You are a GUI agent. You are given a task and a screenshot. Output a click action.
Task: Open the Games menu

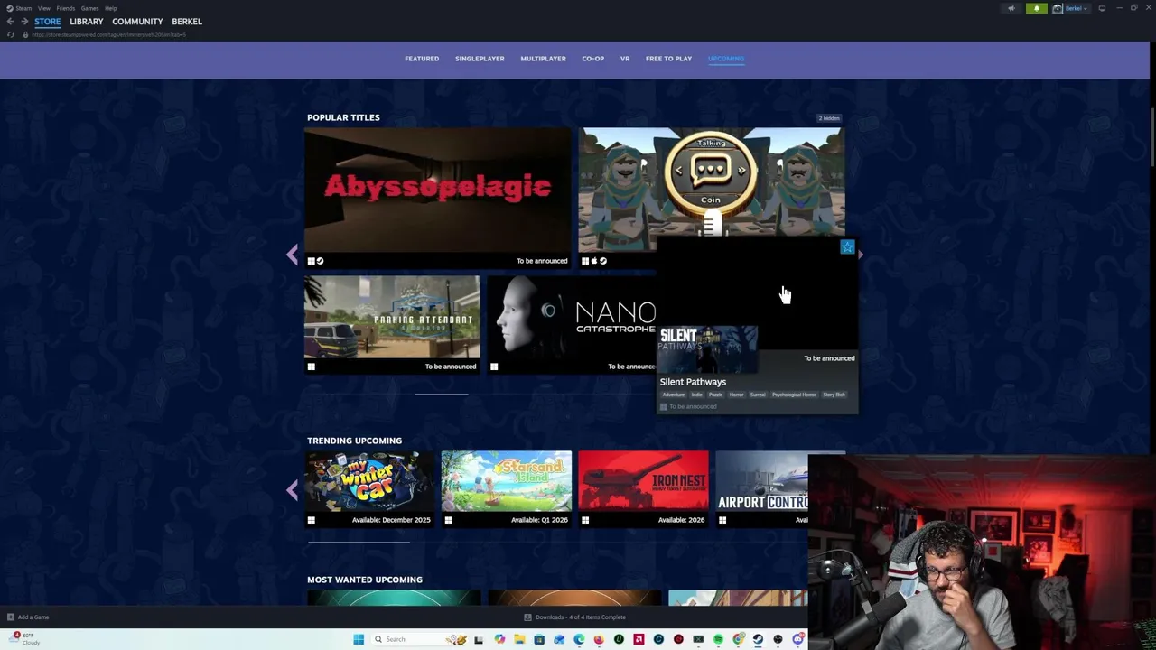(x=89, y=8)
